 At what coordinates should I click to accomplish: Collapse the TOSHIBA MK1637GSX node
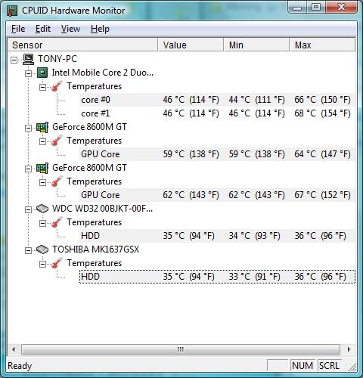click(x=28, y=250)
